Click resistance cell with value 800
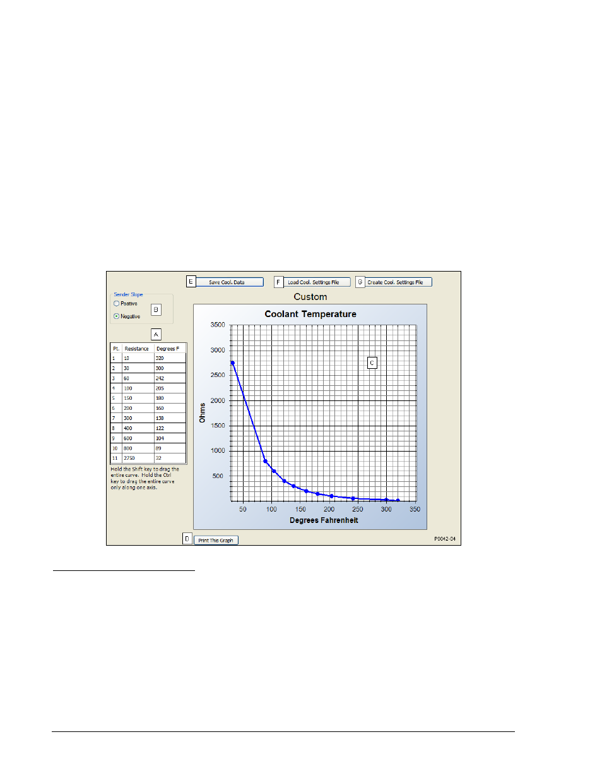602x780 pixels. point(138,448)
